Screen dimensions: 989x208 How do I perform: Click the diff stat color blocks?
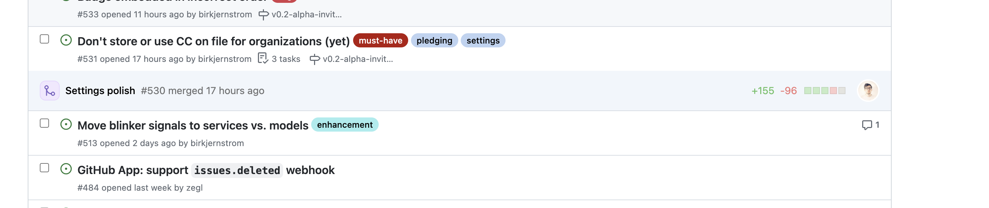(825, 91)
